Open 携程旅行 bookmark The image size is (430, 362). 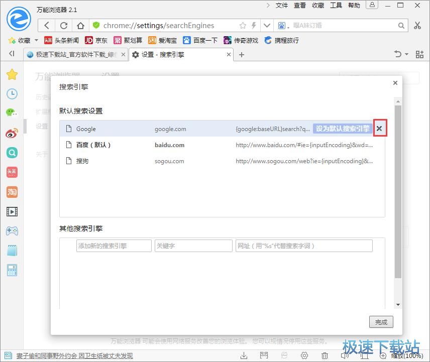[282, 40]
